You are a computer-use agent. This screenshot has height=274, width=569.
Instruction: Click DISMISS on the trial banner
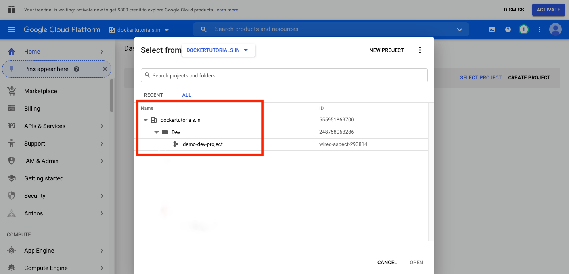point(514,10)
